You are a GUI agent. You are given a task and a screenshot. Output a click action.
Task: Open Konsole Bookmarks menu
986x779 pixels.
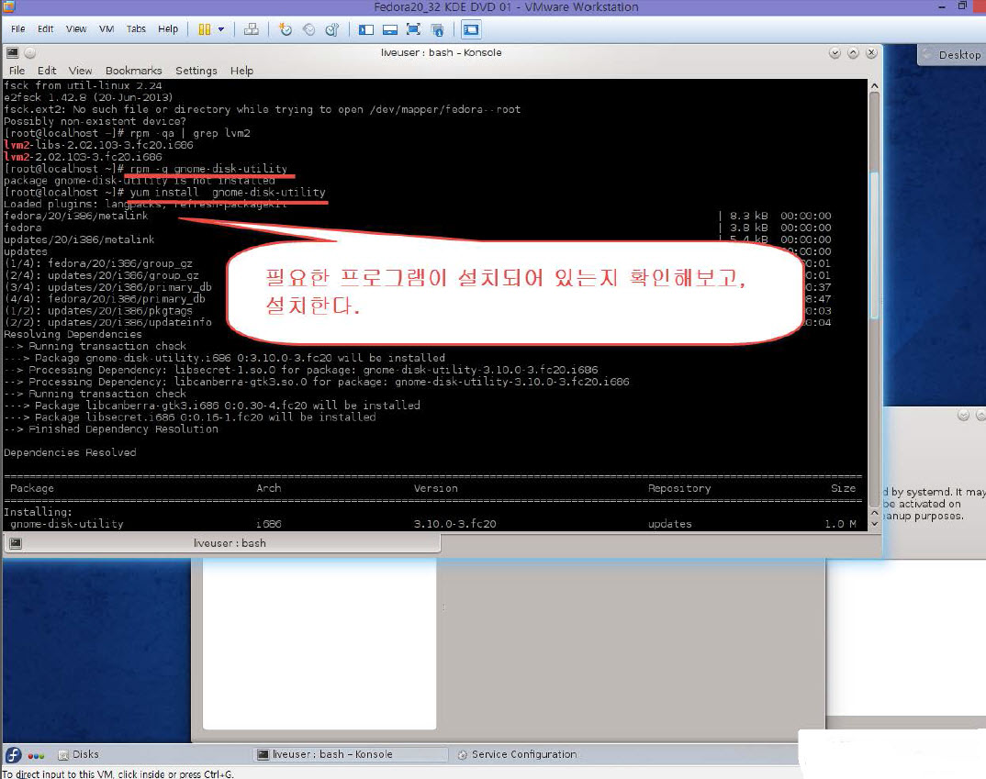coord(133,71)
